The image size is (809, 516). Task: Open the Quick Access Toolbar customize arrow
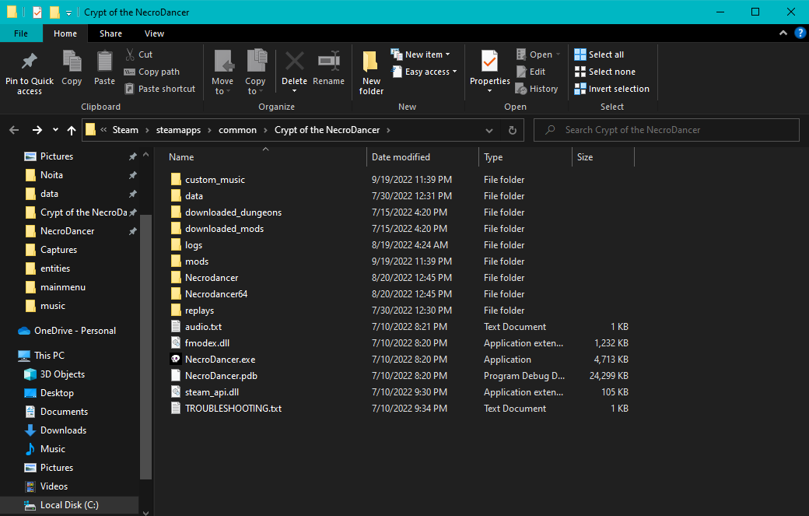point(68,13)
